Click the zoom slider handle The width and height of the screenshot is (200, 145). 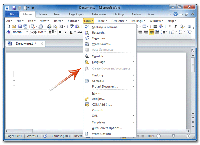tap(174, 136)
